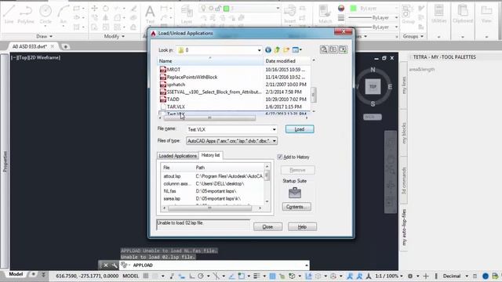
Task: Expand the Draw panel flyout
Action: coord(44,36)
